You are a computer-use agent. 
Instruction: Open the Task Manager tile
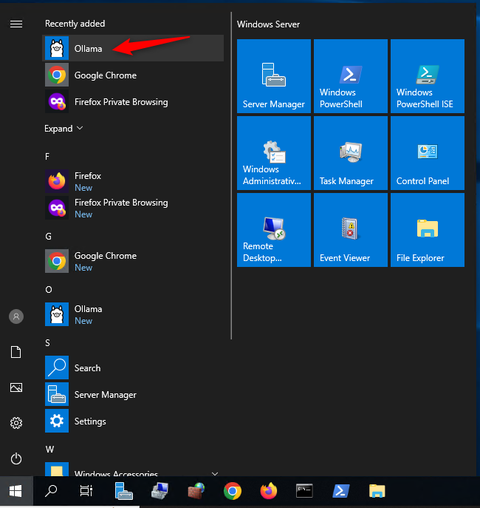click(351, 153)
